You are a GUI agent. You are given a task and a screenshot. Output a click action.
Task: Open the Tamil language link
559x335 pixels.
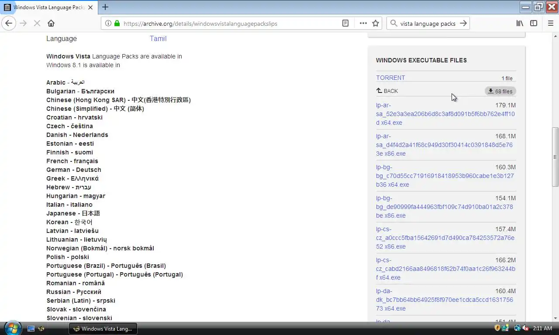pos(158,38)
